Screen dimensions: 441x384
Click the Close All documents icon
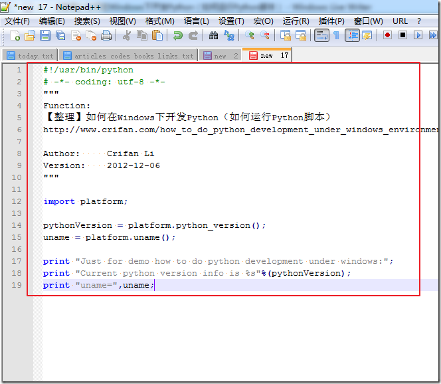pos(91,36)
